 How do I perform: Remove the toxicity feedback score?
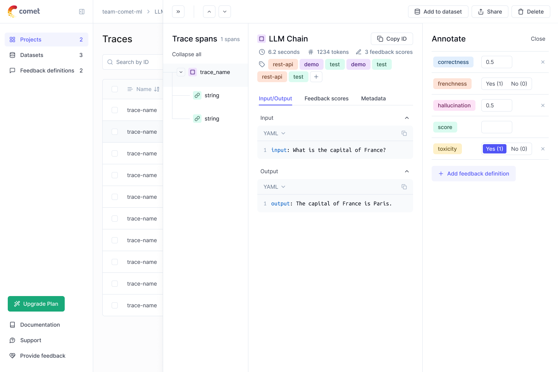(543, 149)
